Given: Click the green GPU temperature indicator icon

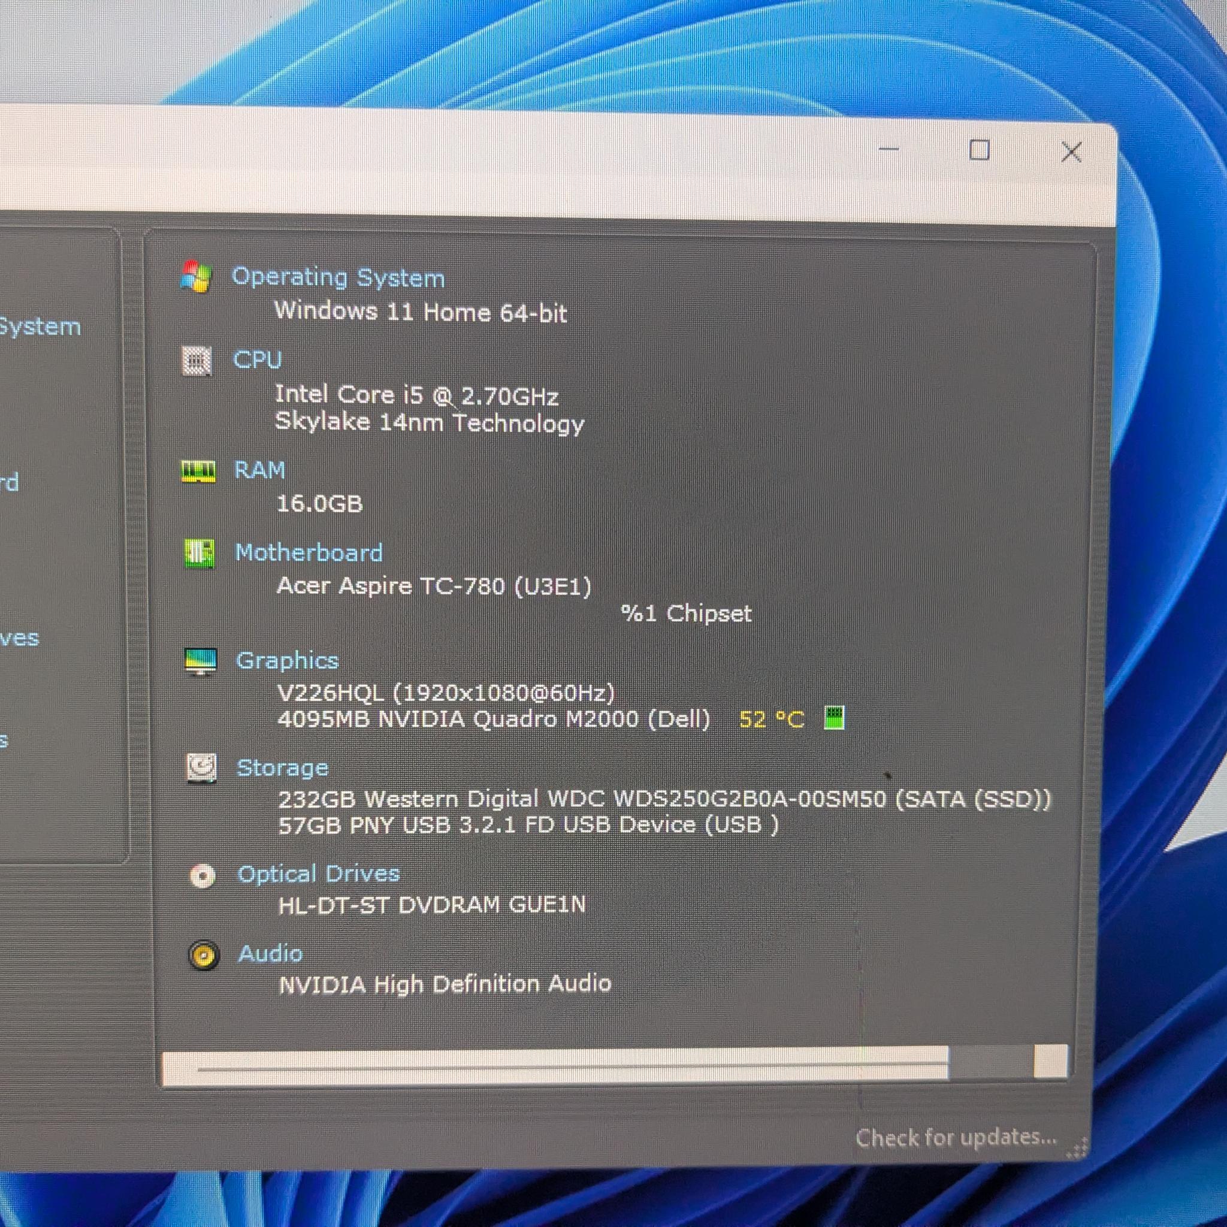Looking at the screenshot, I should pos(834,718).
